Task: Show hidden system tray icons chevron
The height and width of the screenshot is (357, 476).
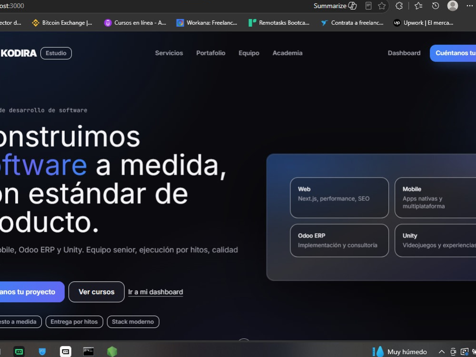Action: point(441,352)
